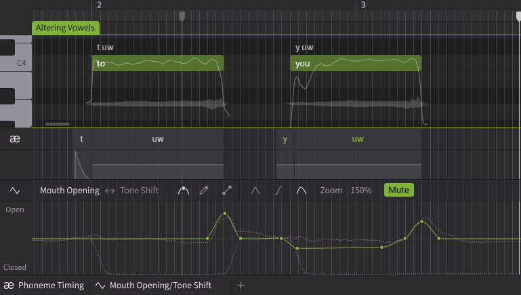Swap parameters with the double-arrow icon
The width and height of the screenshot is (521, 295).
(110, 191)
